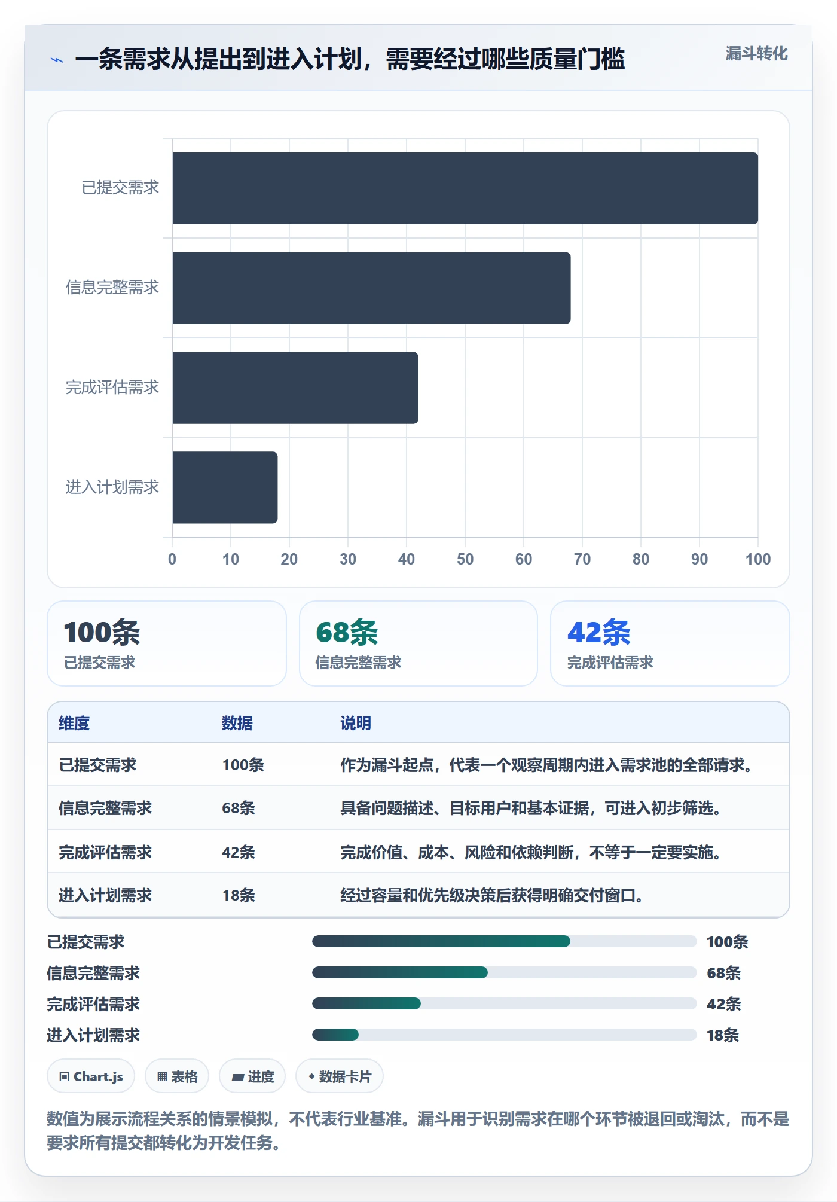Click the description starting with 作为漏斗起点
Screen dimensions: 837x1202
click(x=546, y=765)
